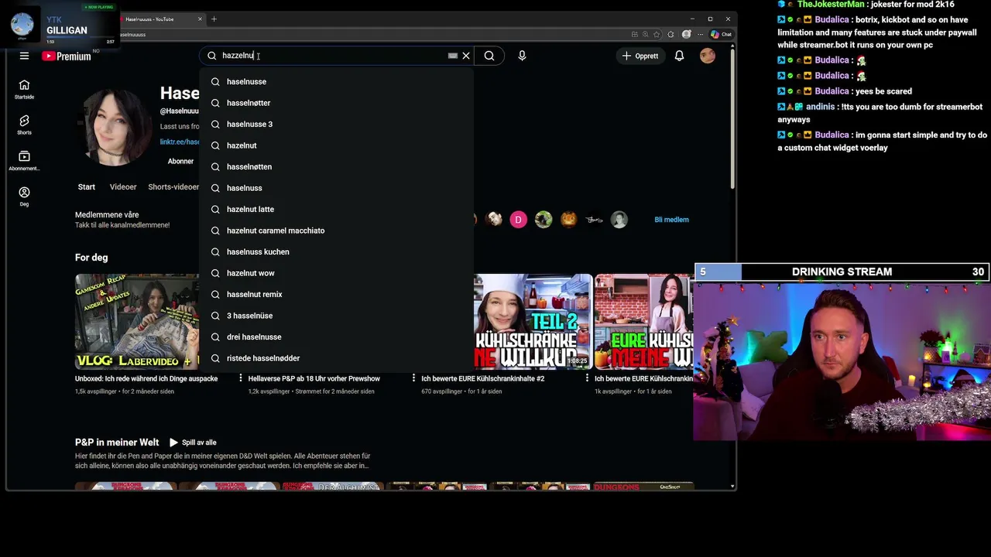Open the Videoer channel tab
The image size is (991, 557).
click(x=123, y=186)
